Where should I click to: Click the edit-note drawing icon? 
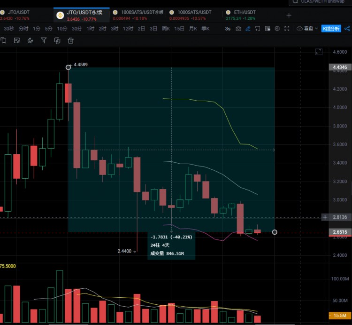pos(17,40)
